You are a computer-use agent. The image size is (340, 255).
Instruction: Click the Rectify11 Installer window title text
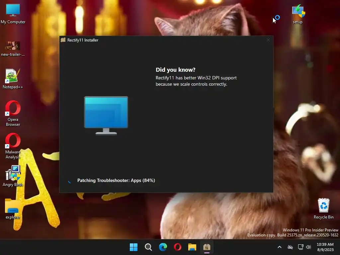[x=83, y=40]
